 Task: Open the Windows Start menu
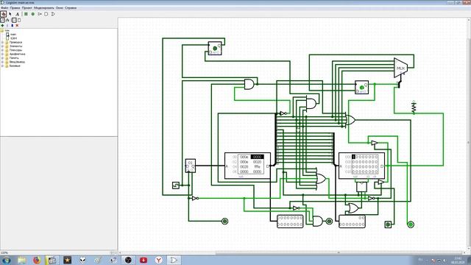pyautogui.click(x=6, y=260)
